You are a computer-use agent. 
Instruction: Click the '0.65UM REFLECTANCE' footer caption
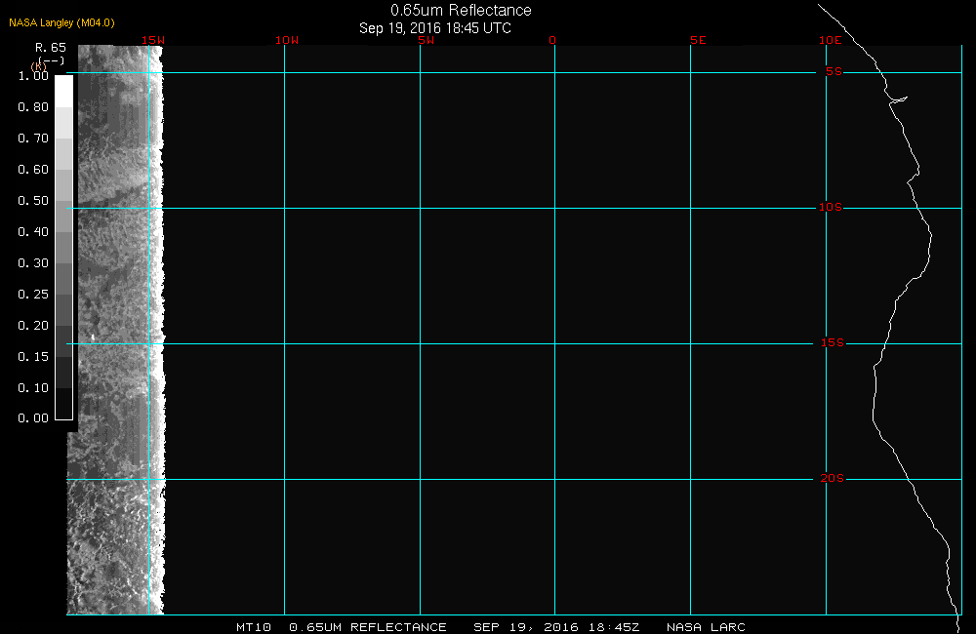(368, 627)
